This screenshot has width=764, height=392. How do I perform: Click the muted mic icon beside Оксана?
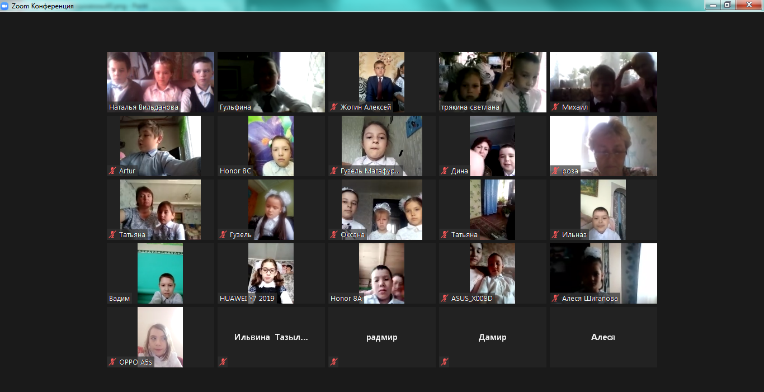[x=334, y=235]
